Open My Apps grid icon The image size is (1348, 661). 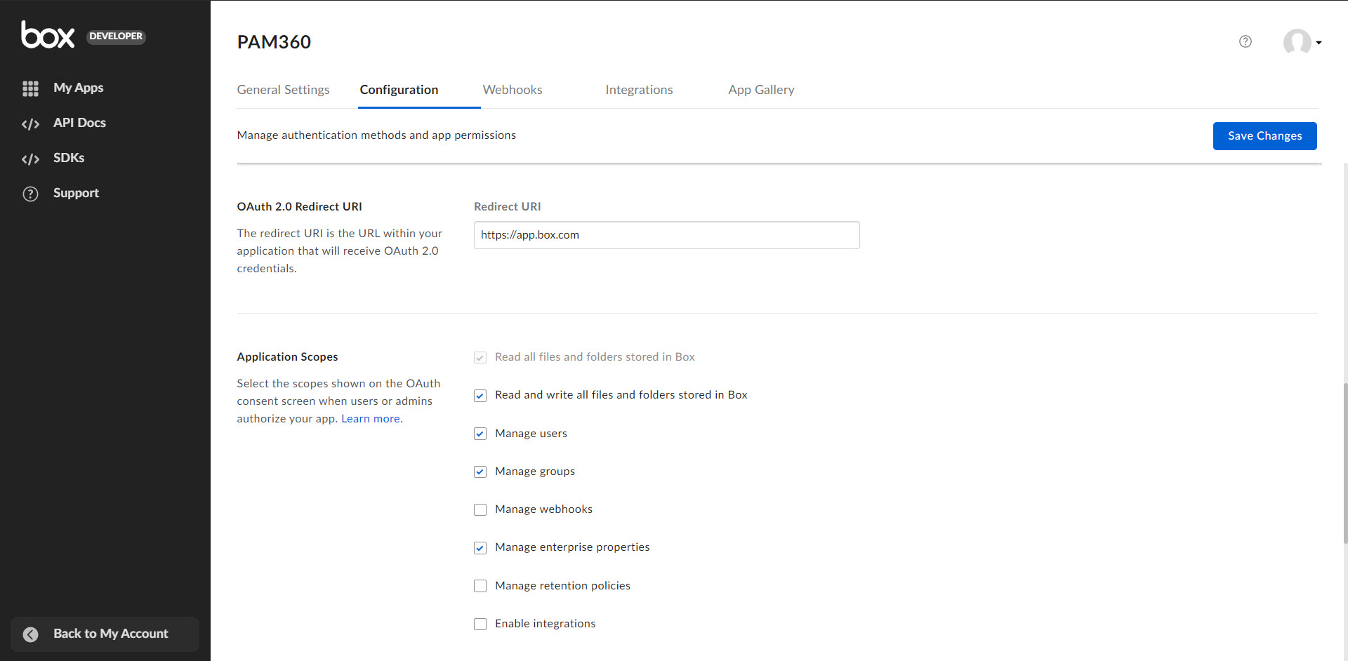[30, 88]
